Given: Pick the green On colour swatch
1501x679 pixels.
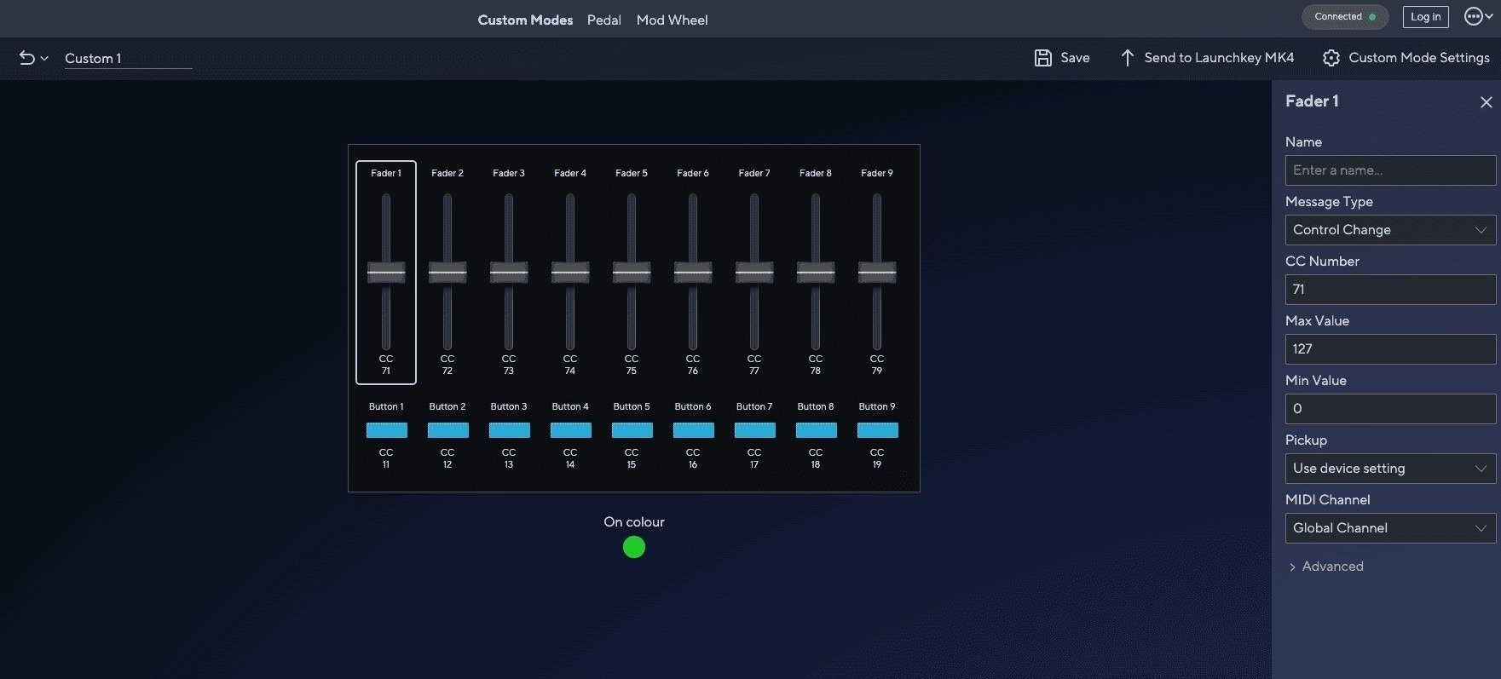Looking at the screenshot, I should coord(634,547).
